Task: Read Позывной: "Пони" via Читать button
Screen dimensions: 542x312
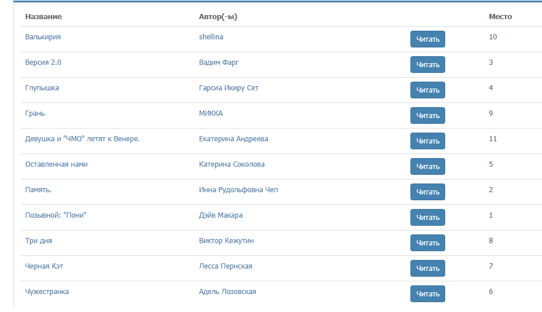Action: (427, 218)
